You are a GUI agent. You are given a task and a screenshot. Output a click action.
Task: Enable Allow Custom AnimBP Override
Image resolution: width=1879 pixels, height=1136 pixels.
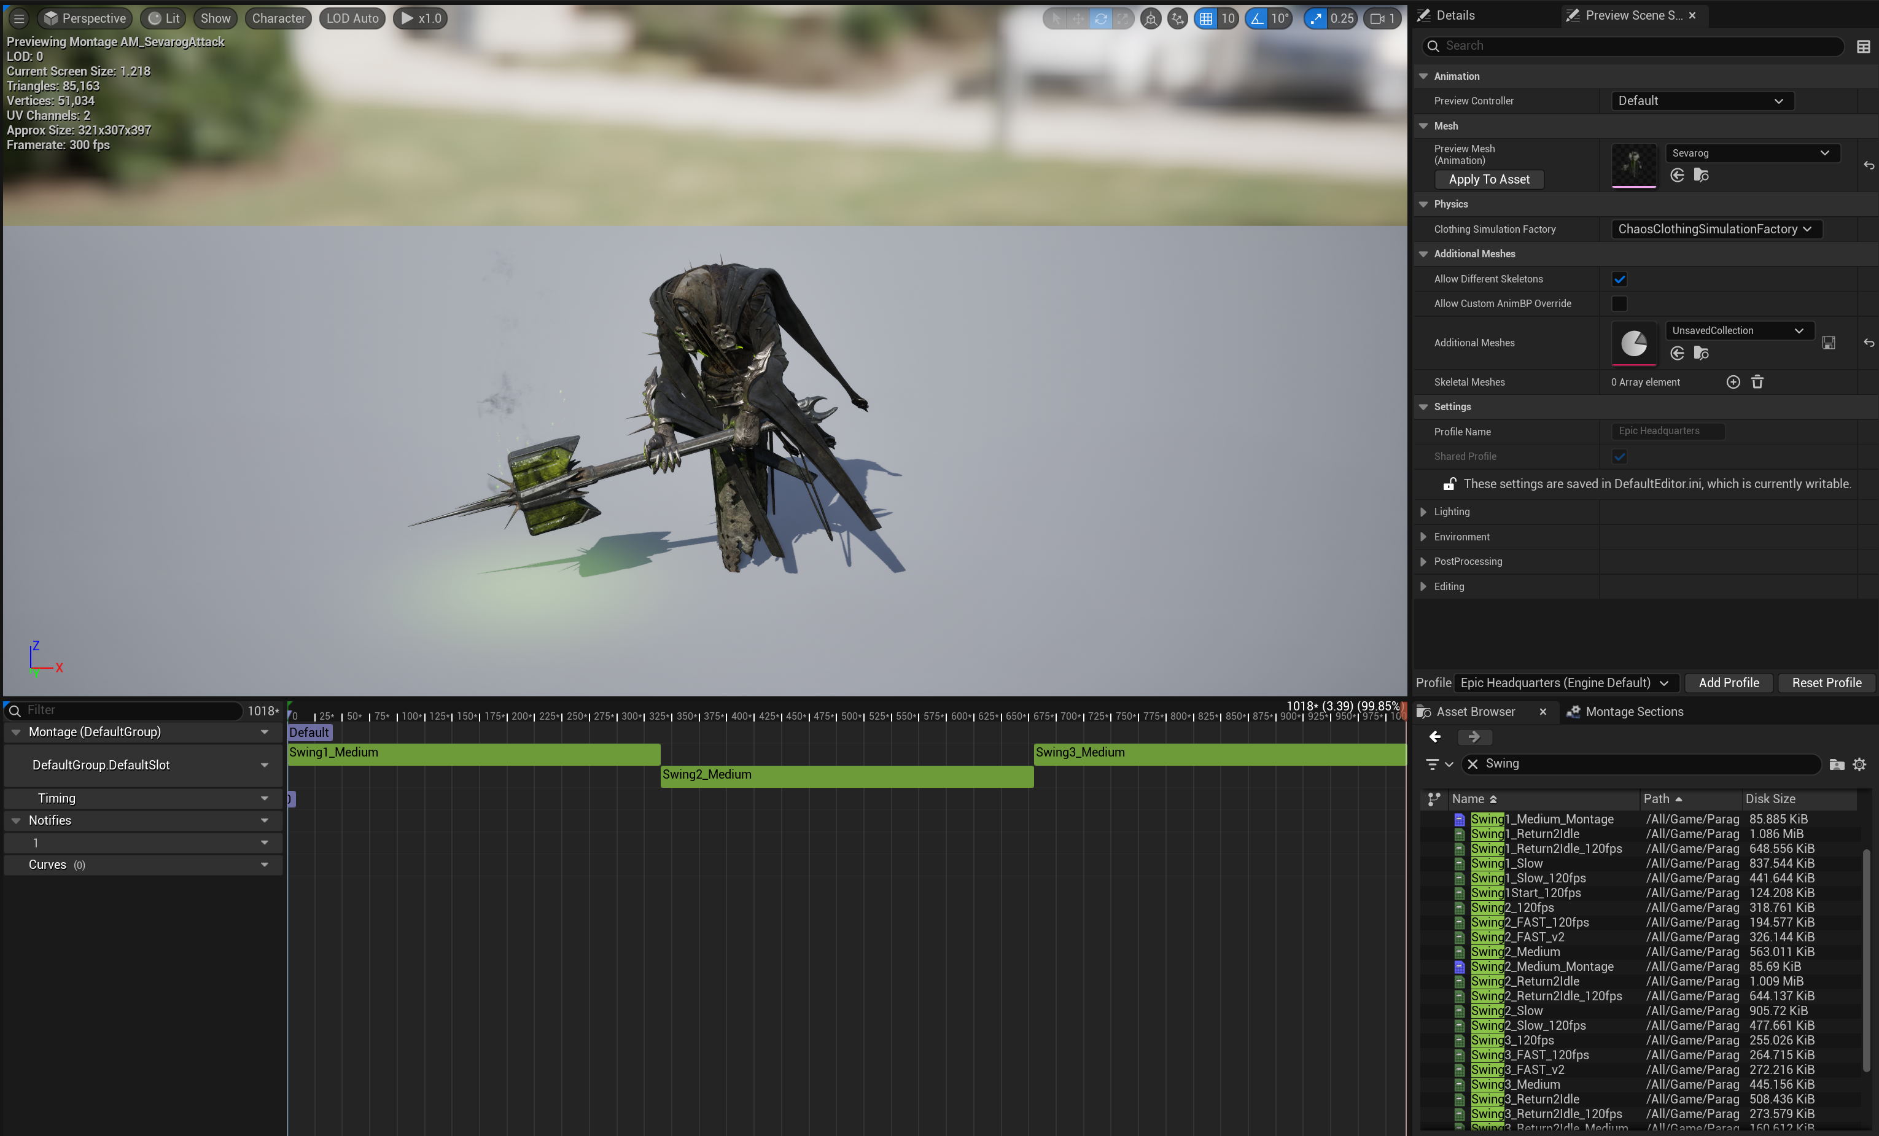[1619, 303]
